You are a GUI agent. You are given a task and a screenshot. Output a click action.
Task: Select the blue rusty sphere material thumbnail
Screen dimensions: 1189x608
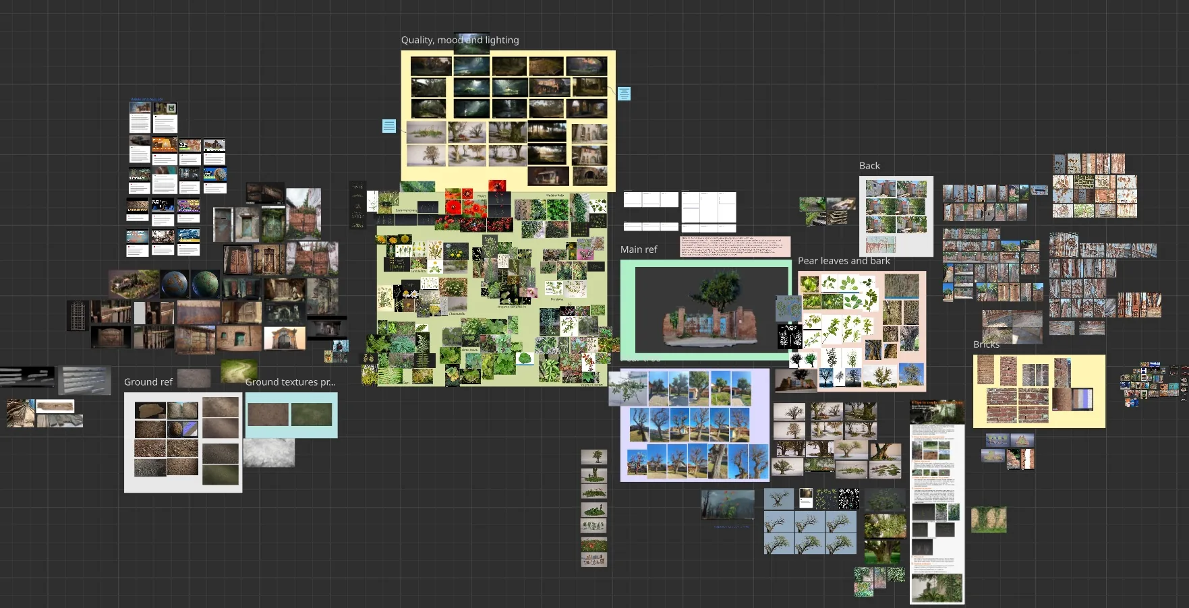pyautogui.click(x=175, y=284)
